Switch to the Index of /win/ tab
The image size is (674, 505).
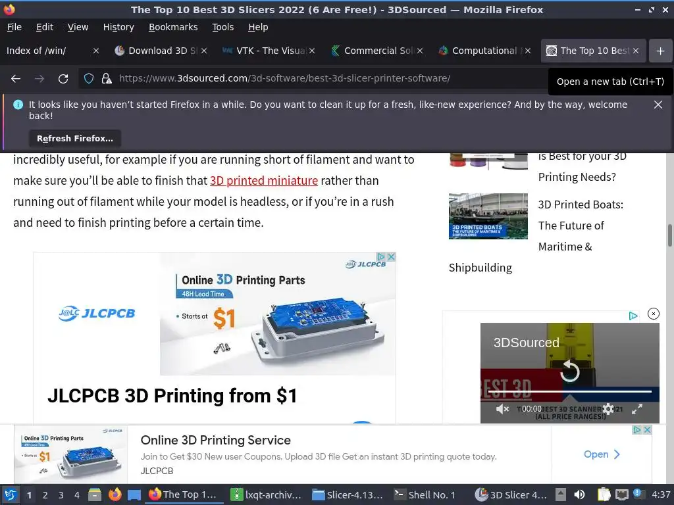(x=47, y=51)
